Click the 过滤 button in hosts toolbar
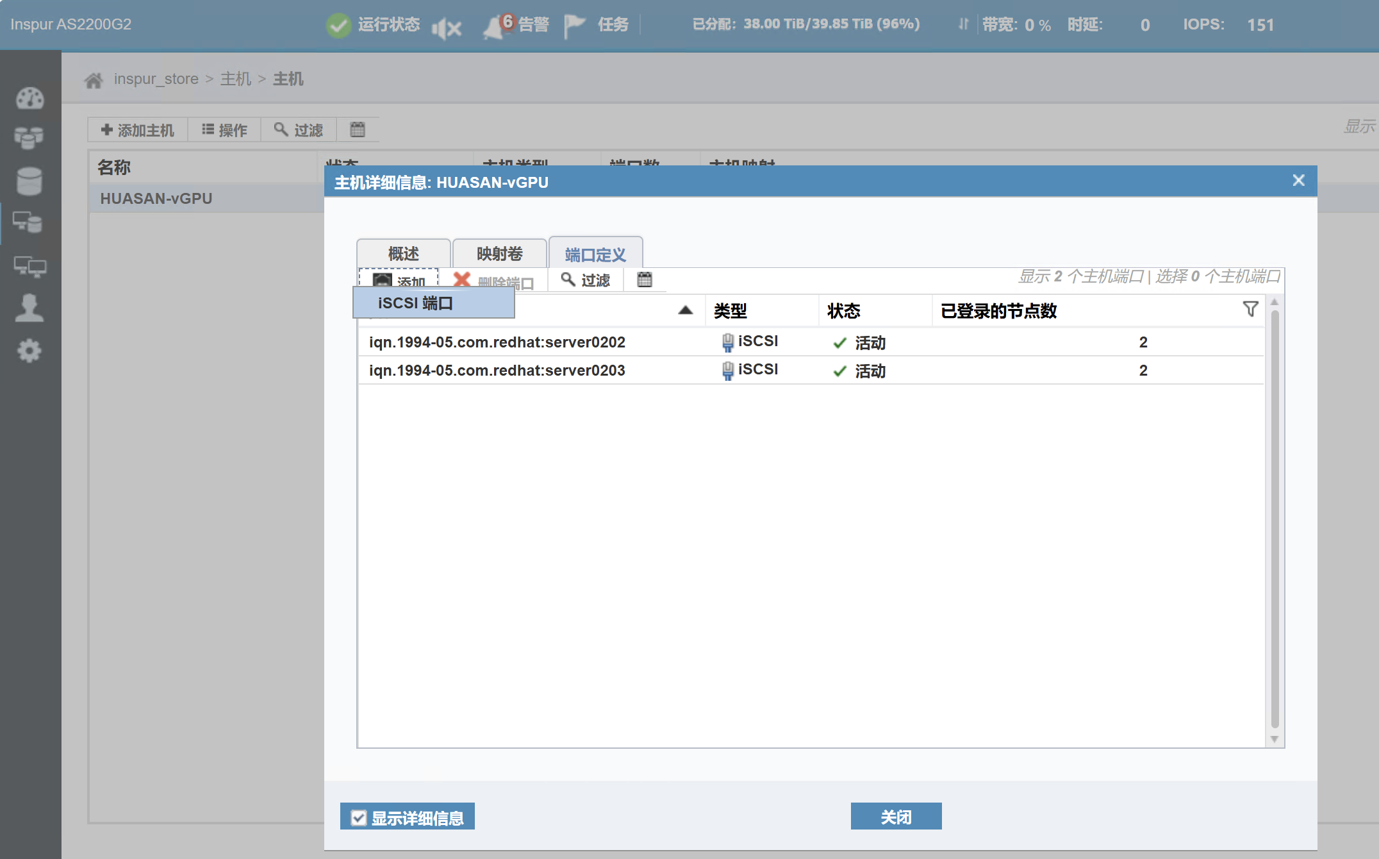 coord(299,130)
